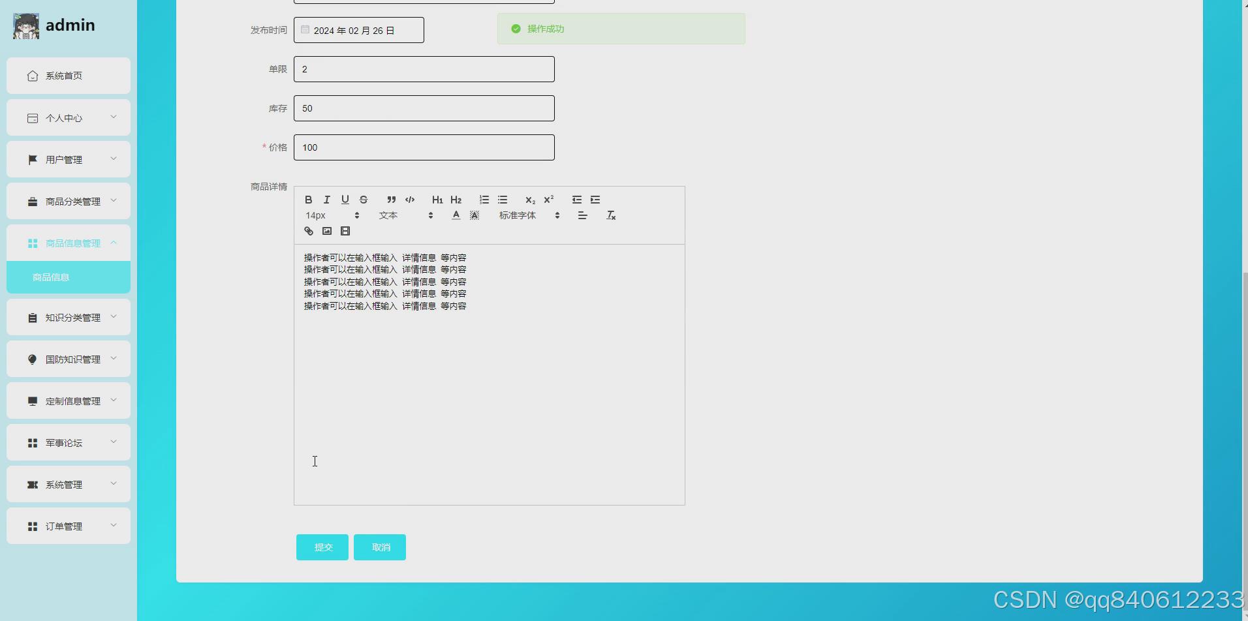This screenshot has width=1248, height=621.
Task: Insert a code block in editor
Action: tap(410, 200)
